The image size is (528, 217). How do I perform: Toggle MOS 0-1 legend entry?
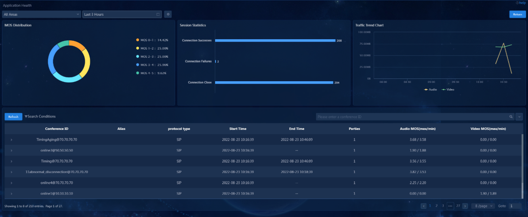click(152, 40)
